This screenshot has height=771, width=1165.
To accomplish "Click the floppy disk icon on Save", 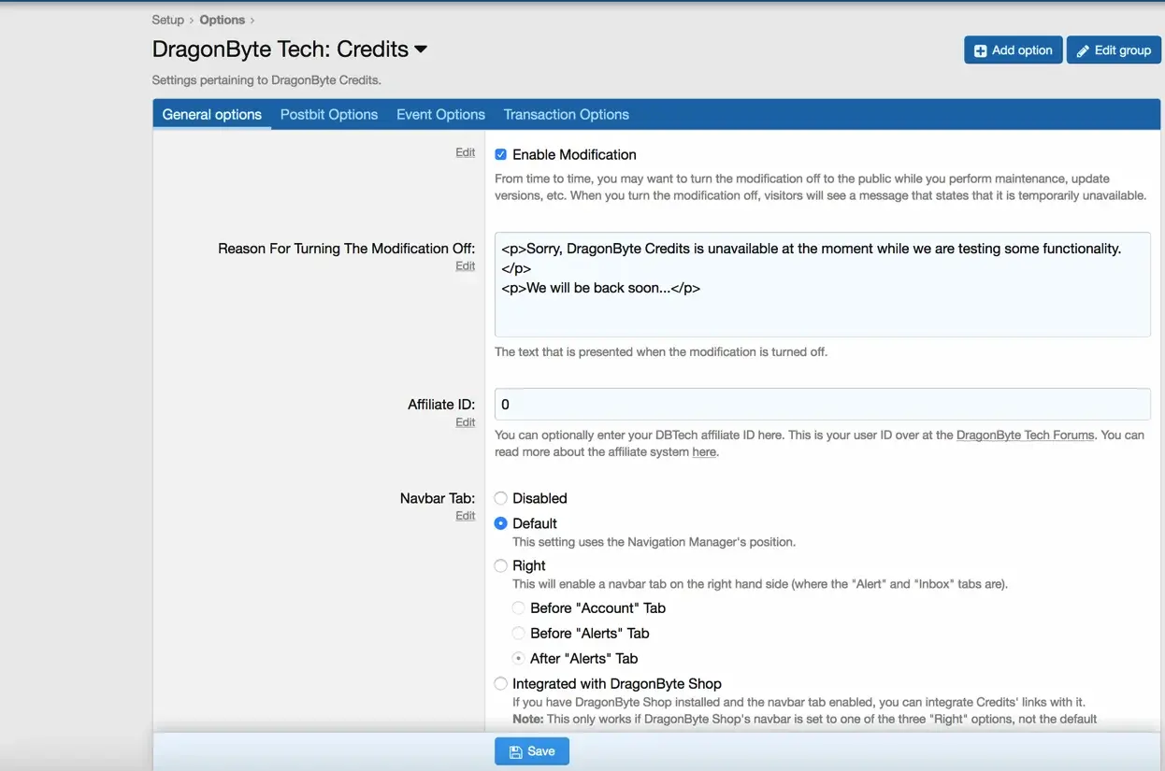I will click(x=515, y=751).
